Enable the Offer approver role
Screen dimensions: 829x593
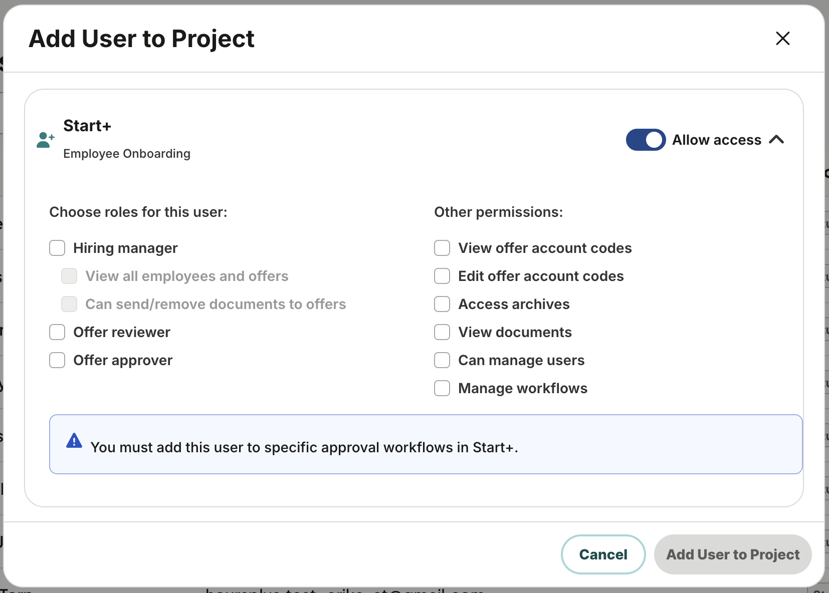coord(57,360)
